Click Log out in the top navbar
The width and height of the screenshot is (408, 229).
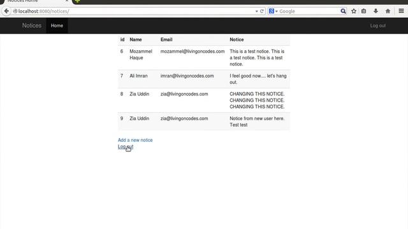[378, 25]
